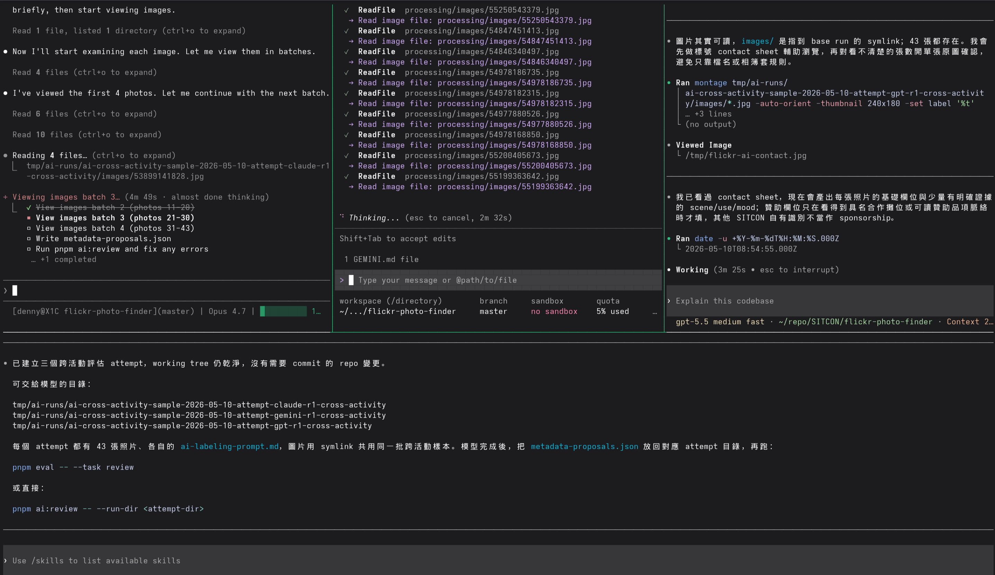Click 'Read image file: processing/images/54847451413.jpg'

coord(475,41)
